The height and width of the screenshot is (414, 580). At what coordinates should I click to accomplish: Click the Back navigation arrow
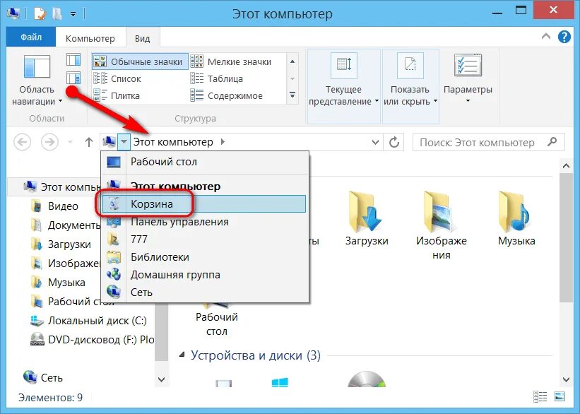click(x=22, y=142)
